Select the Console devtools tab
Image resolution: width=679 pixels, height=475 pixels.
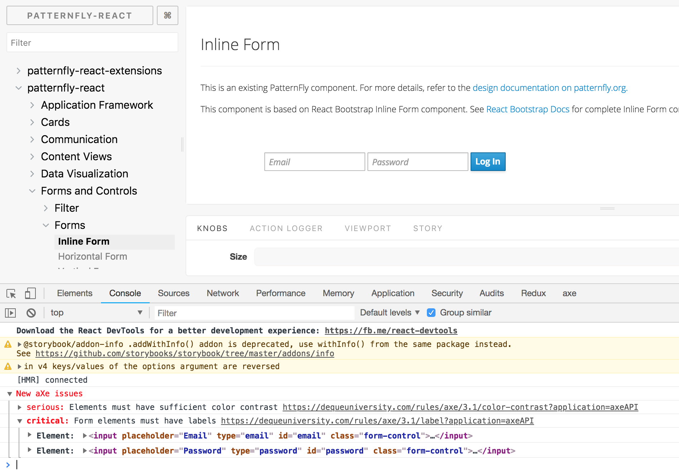pyautogui.click(x=125, y=293)
